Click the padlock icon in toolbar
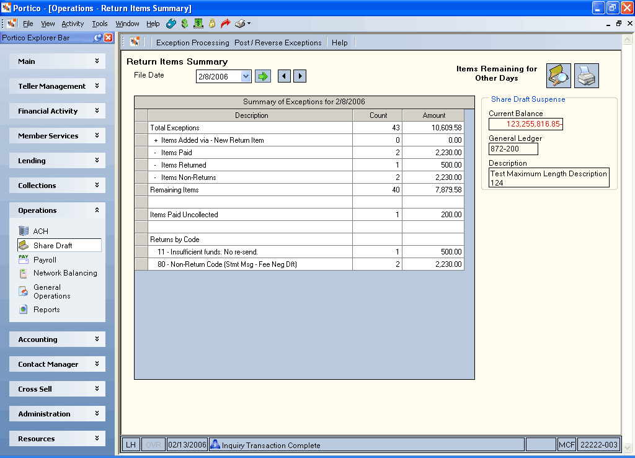Viewport: 635px width, 458px height. click(212, 24)
